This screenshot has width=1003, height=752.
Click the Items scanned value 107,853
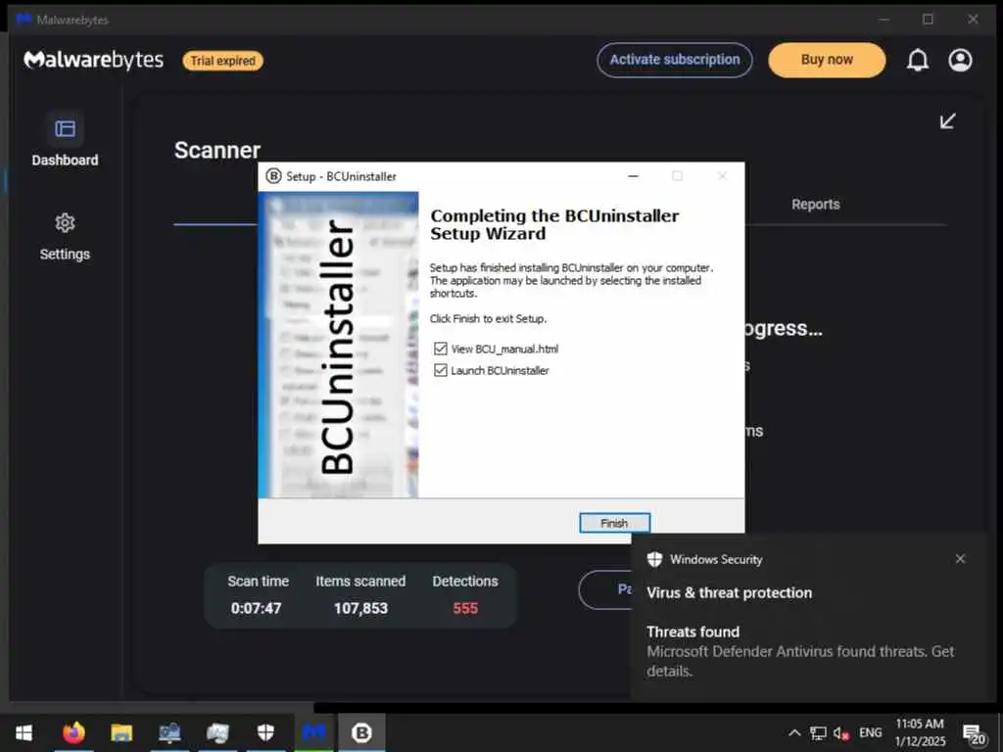pyautogui.click(x=360, y=609)
